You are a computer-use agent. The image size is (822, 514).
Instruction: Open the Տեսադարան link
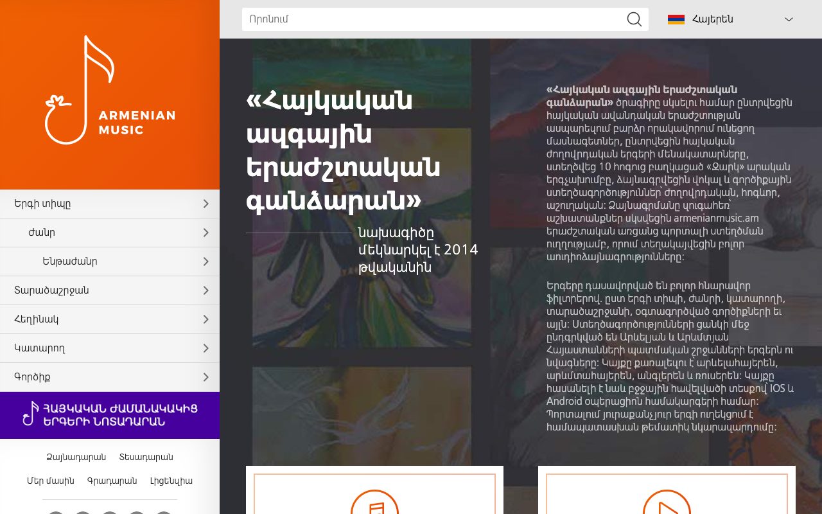[x=146, y=457]
